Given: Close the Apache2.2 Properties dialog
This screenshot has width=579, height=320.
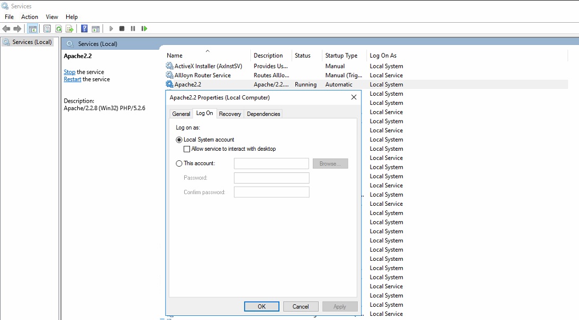Looking at the screenshot, I should click(x=354, y=97).
